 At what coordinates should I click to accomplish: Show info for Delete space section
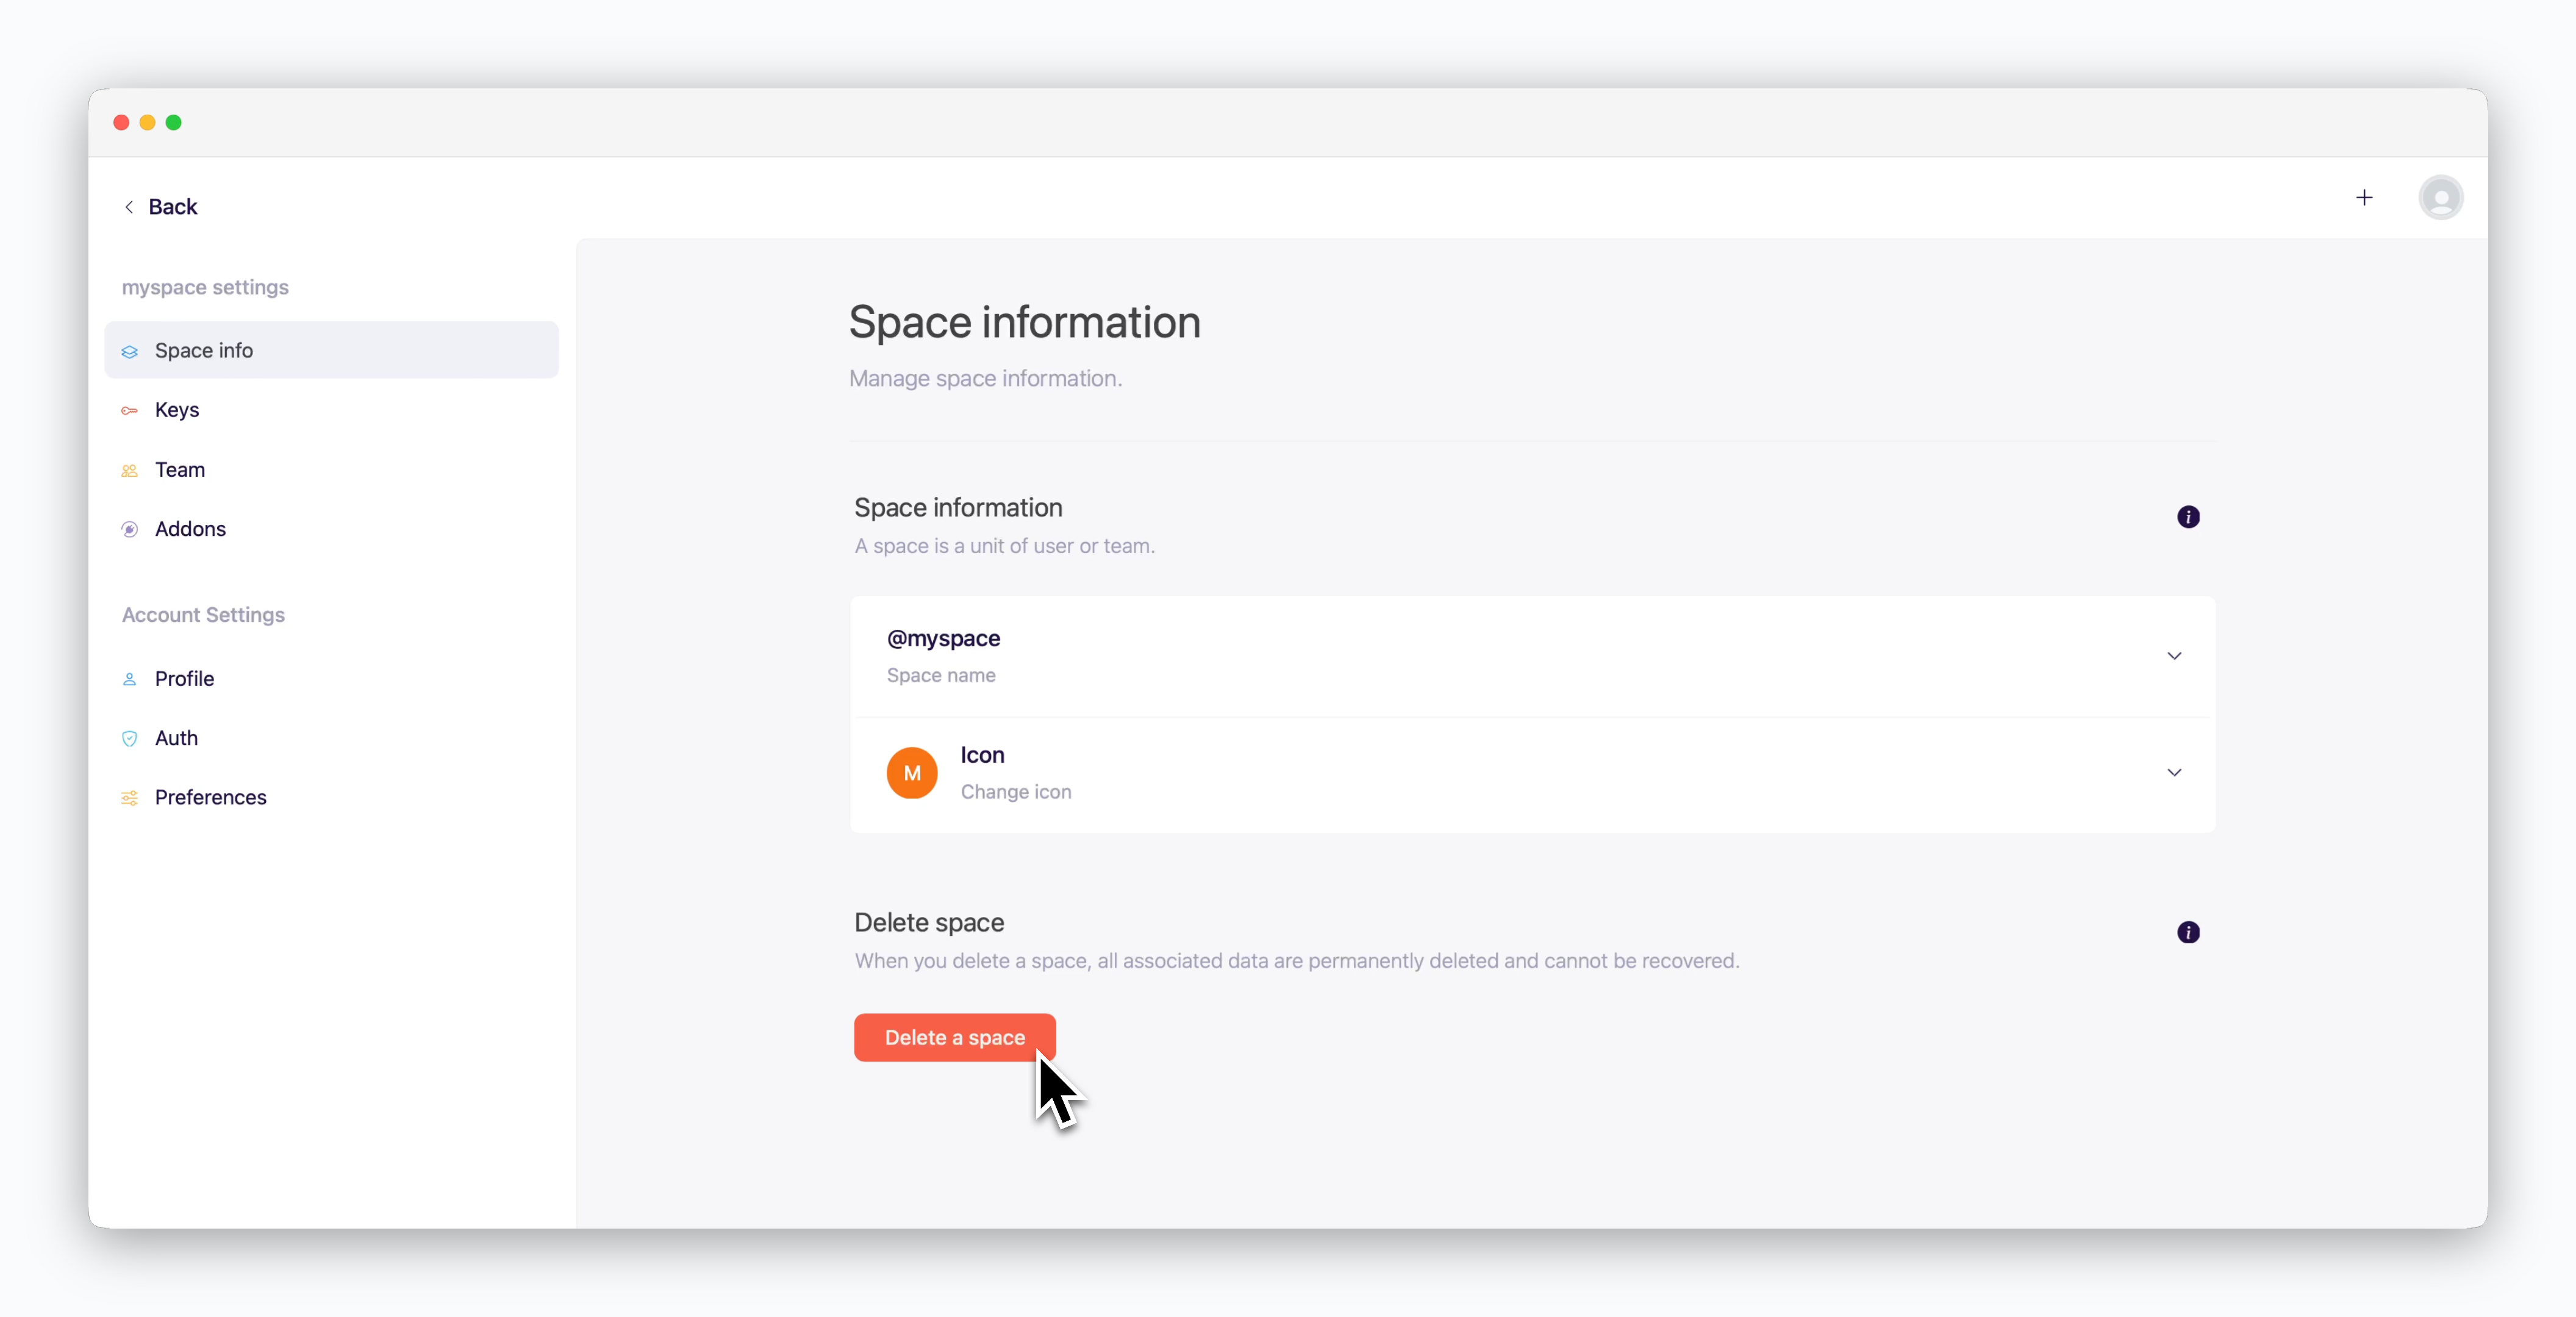[2188, 932]
